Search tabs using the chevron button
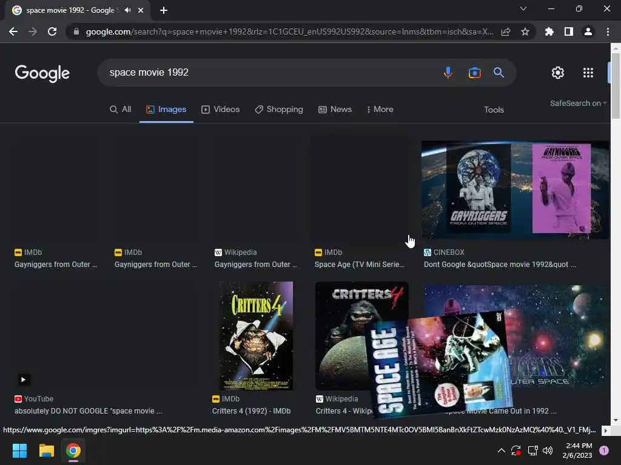This screenshot has width=621, height=465. click(523, 8)
